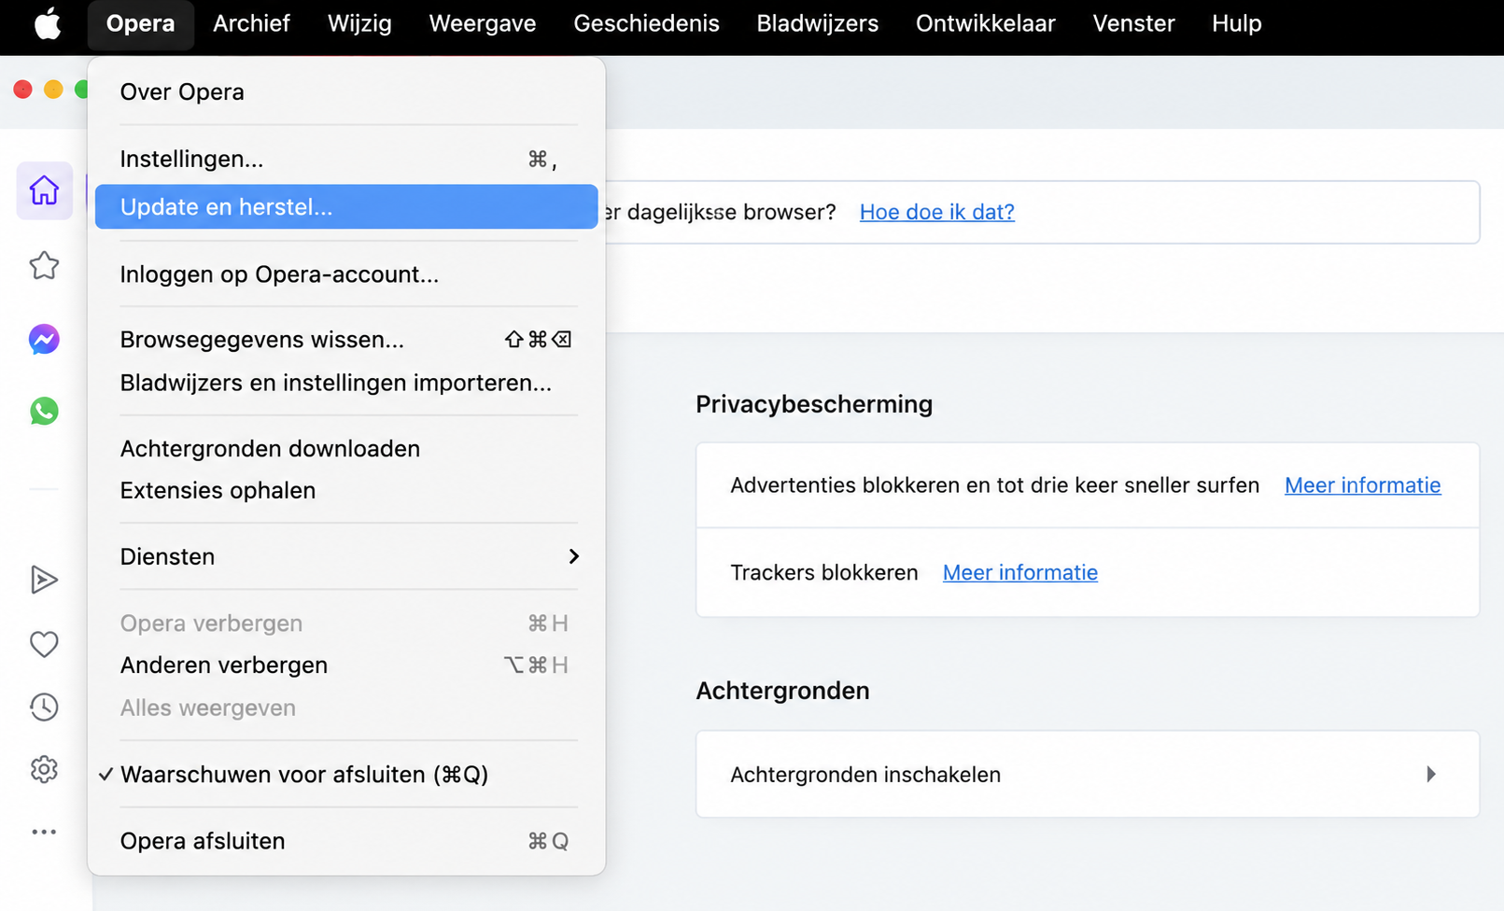The width and height of the screenshot is (1504, 911).
Task: Open the Venster menu
Action: [x=1133, y=23]
